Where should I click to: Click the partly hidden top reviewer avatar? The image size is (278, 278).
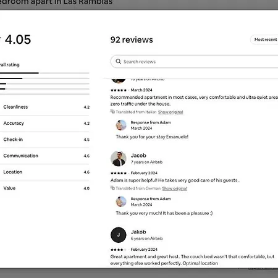pyautogui.click(x=119, y=81)
